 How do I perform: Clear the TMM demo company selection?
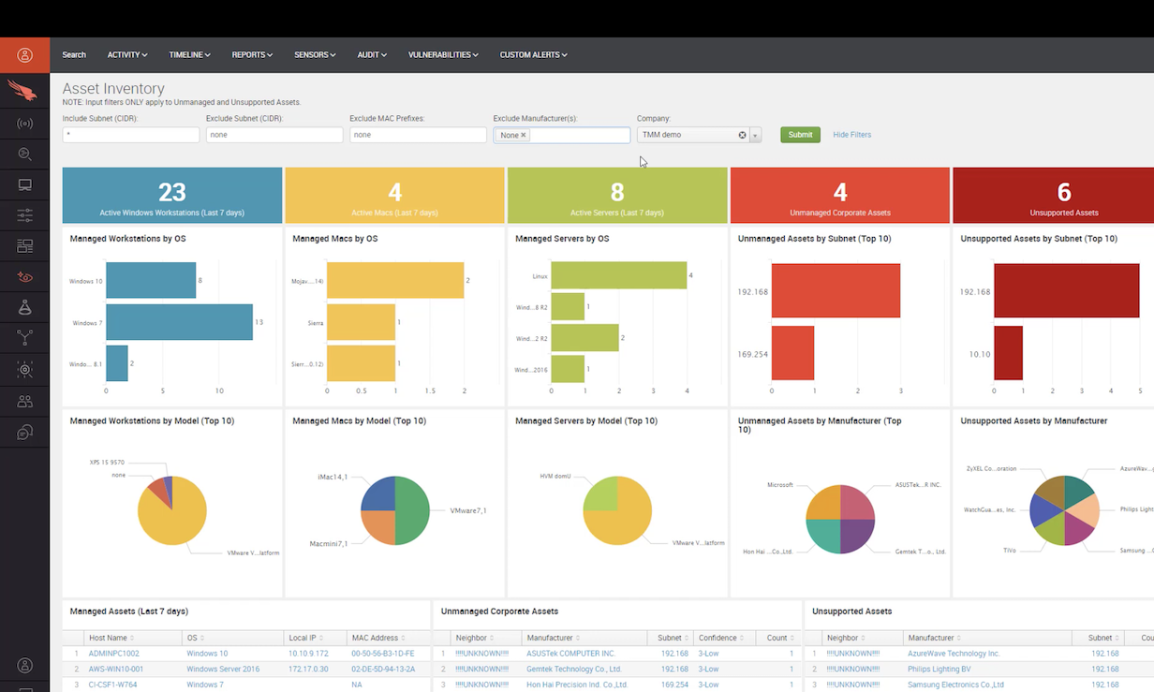click(742, 135)
